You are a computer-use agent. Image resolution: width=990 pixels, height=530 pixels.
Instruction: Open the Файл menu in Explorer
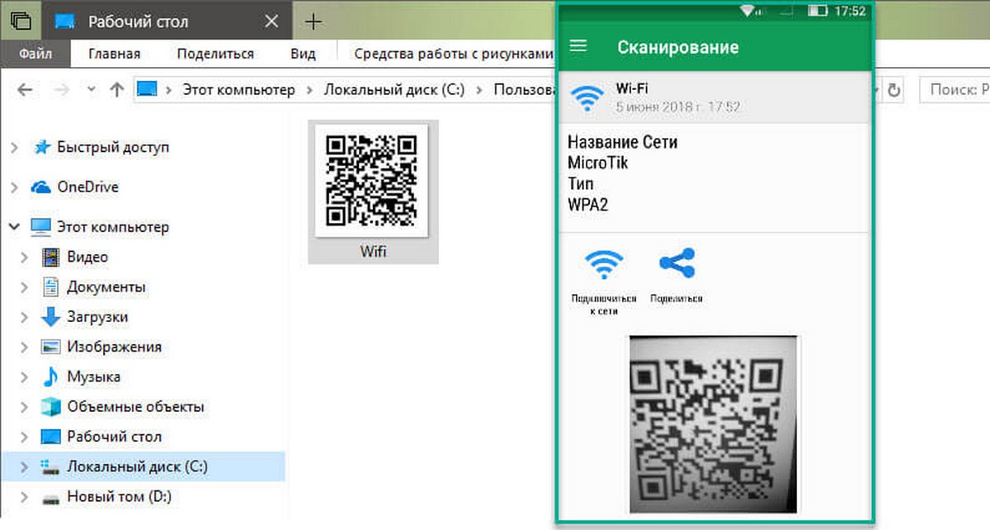pyautogui.click(x=35, y=53)
